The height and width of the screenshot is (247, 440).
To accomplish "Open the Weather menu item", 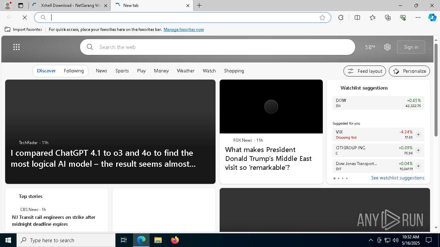I will pyautogui.click(x=186, y=71).
